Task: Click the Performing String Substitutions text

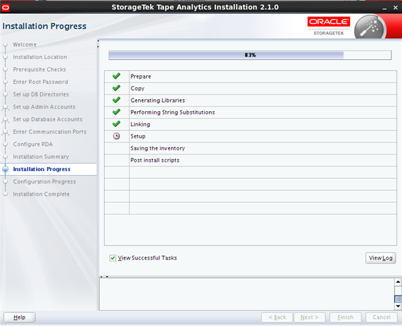Action: pos(173,112)
